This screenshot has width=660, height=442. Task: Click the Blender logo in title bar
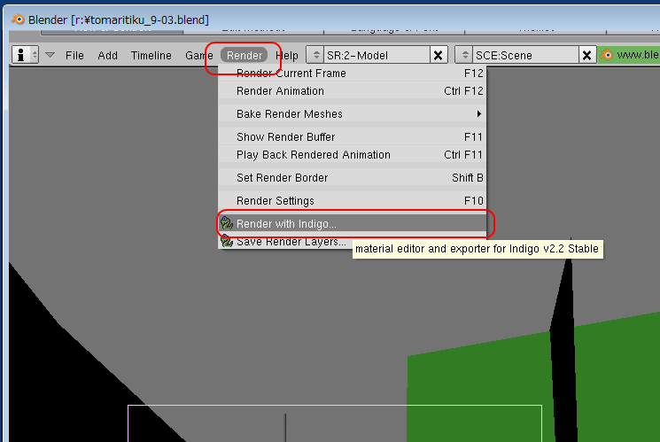coord(18,19)
